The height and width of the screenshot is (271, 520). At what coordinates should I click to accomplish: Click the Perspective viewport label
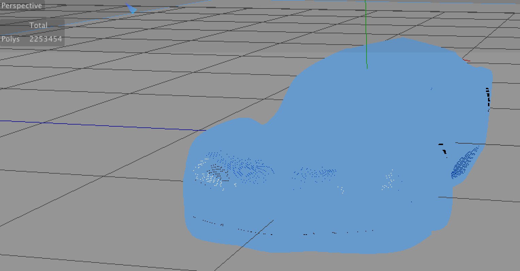(x=22, y=5)
